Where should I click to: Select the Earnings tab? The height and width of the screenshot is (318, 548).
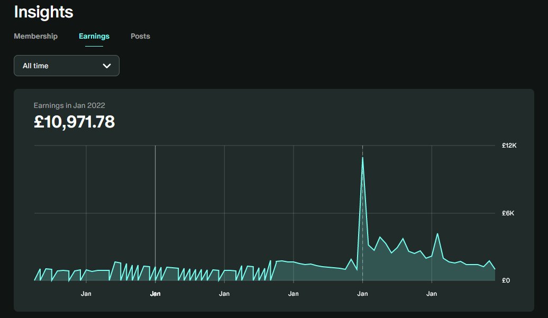click(x=94, y=36)
